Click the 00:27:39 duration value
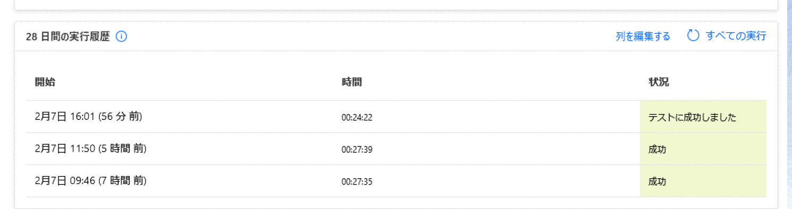Image resolution: width=792 pixels, height=209 pixels. [357, 150]
